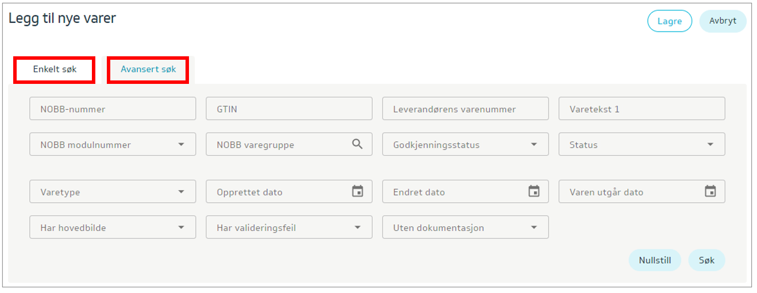Expand the Varetype dropdown
Screen dimensions: 757x293
tap(181, 192)
